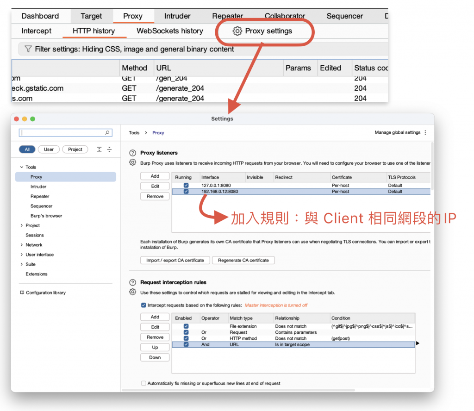Viewport: 474px width, 411px height.
Task: Click Proxy breadcrumb link
Action: point(158,133)
